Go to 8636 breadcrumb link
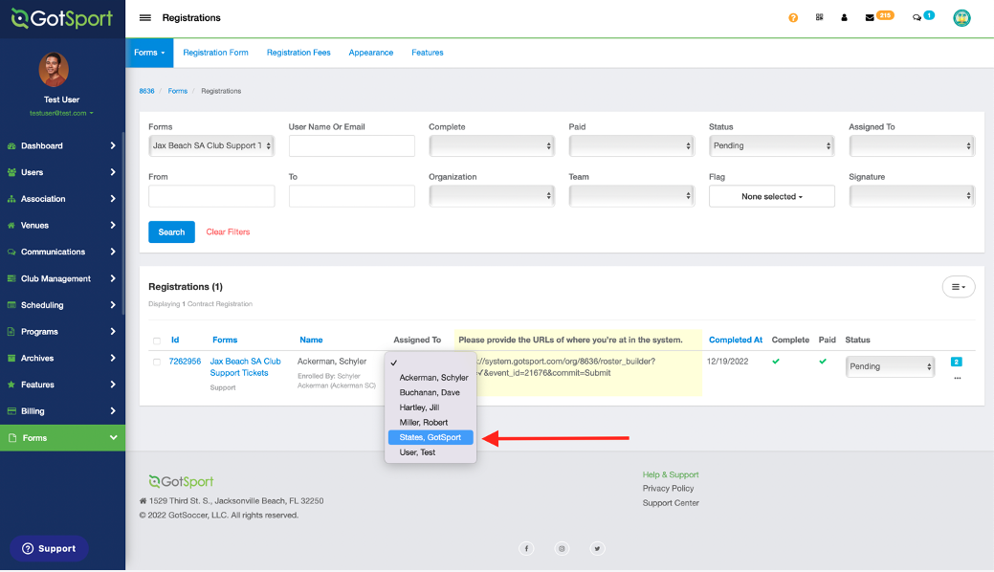The width and height of the screenshot is (994, 572). [x=146, y=91]
